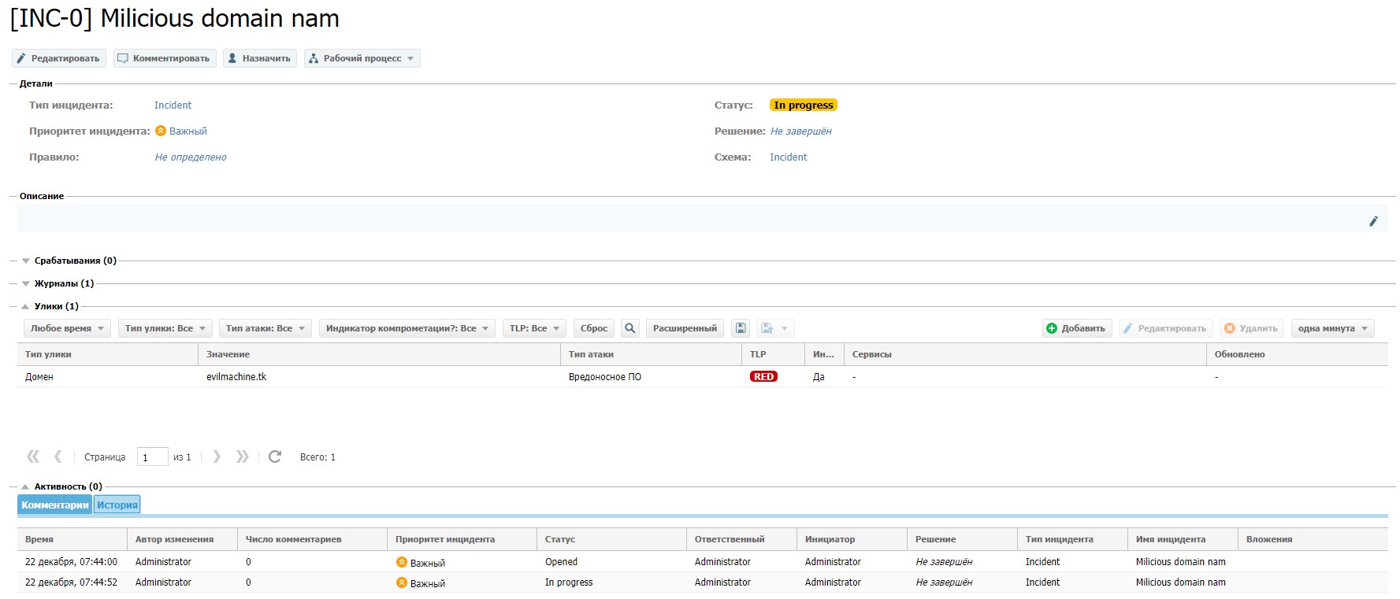Sort history by Инициатор column
The width and height of the screenshot is (1400, 599).
(852, 539)
